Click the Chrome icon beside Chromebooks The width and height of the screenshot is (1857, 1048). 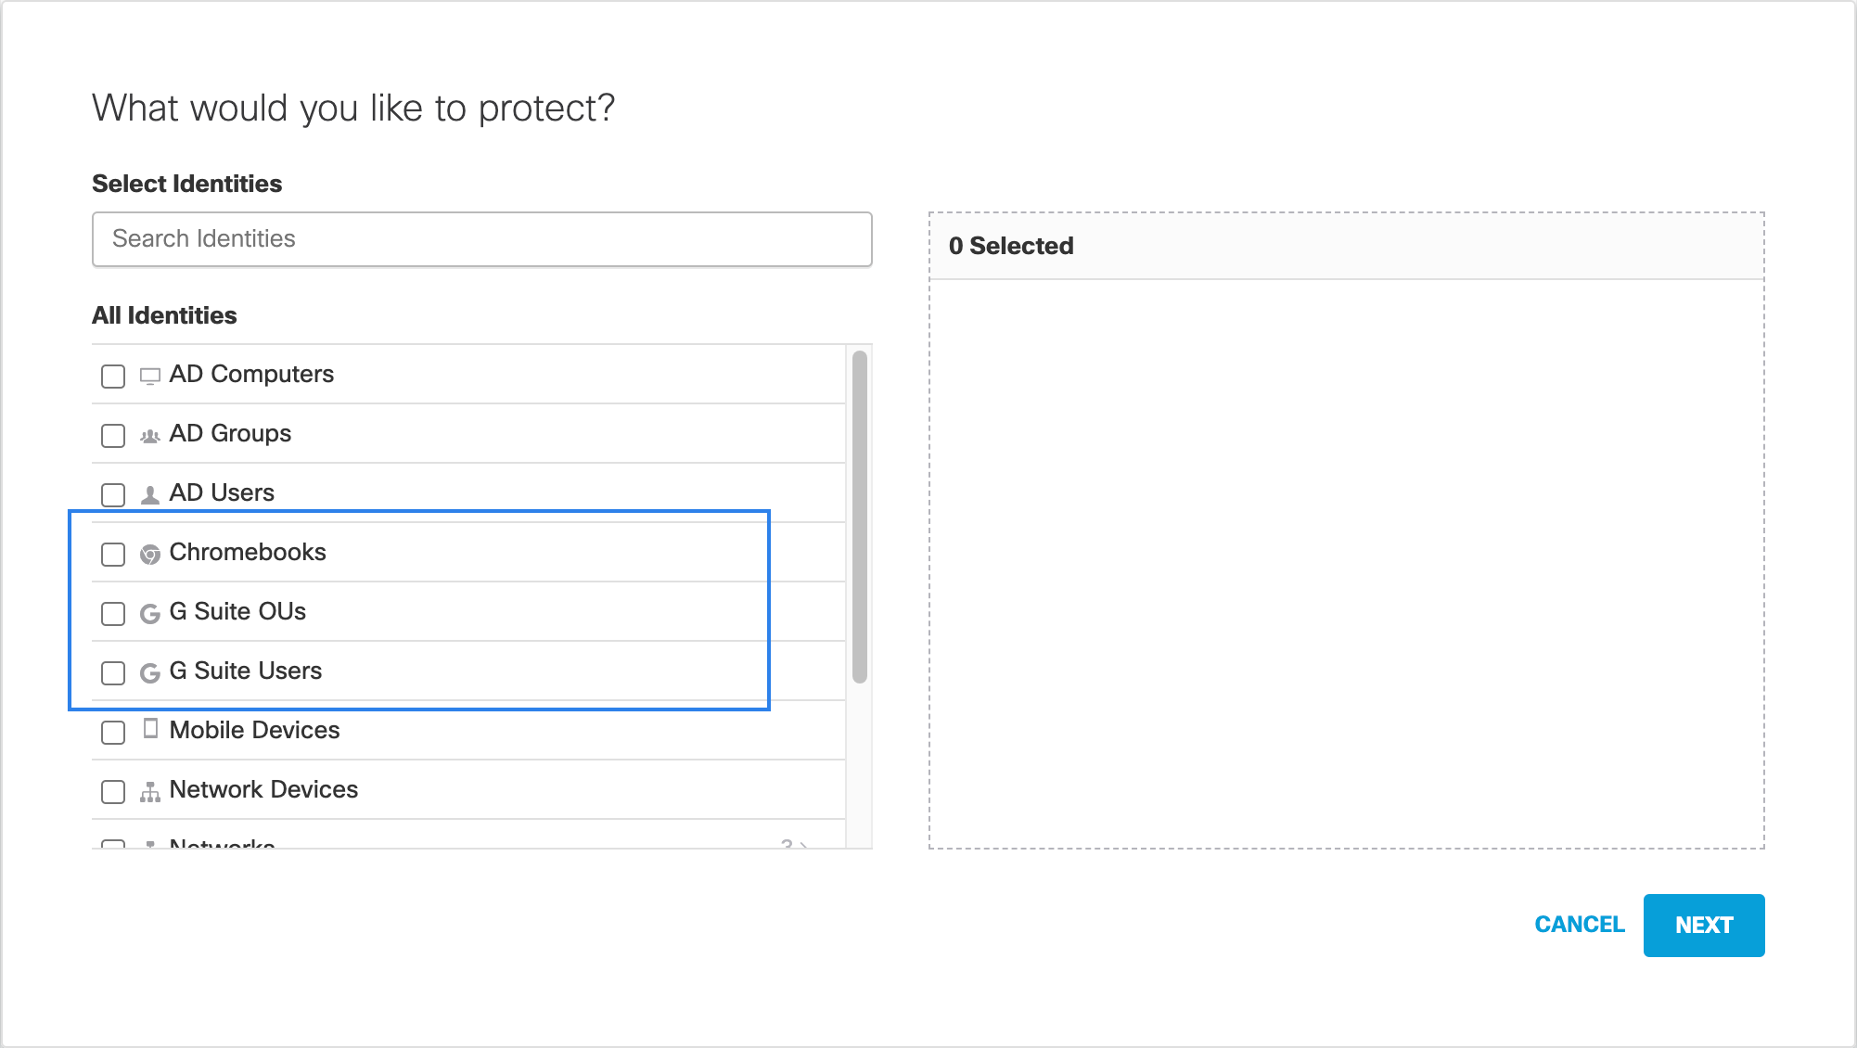click(x=149, y=555)
